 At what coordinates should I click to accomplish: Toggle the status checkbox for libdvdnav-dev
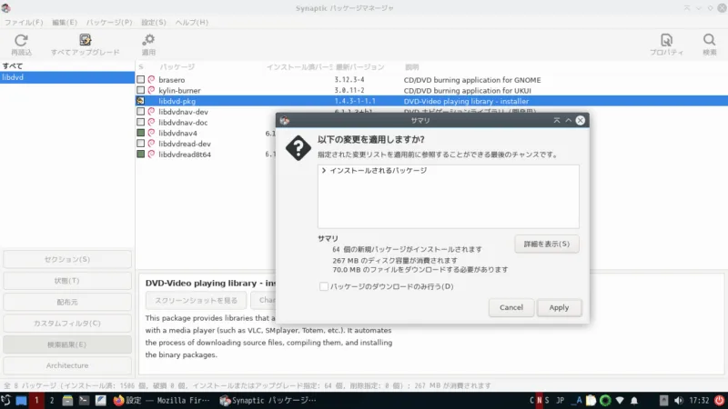point(141,112)
